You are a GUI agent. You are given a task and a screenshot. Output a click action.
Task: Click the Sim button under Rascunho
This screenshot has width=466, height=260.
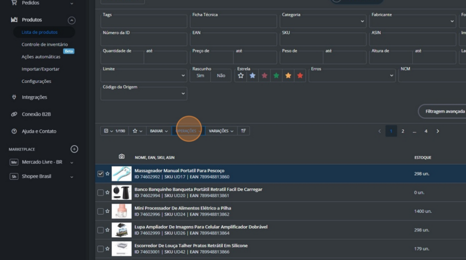pos(200,76)
